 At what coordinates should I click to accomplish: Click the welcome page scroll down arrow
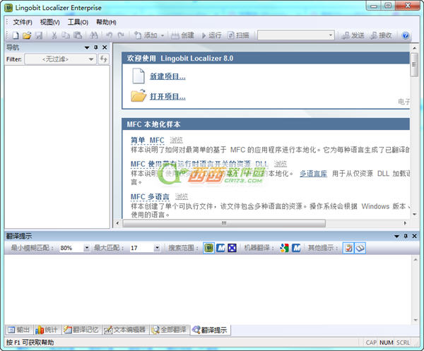tap(414, 214)
